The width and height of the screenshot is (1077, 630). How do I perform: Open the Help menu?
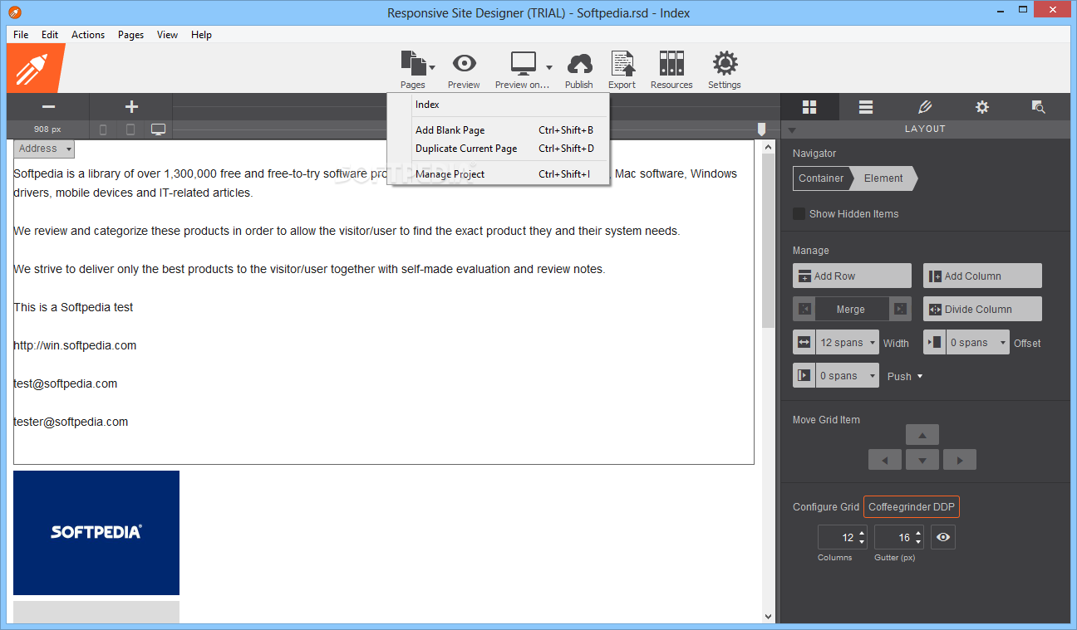(201, 35)
